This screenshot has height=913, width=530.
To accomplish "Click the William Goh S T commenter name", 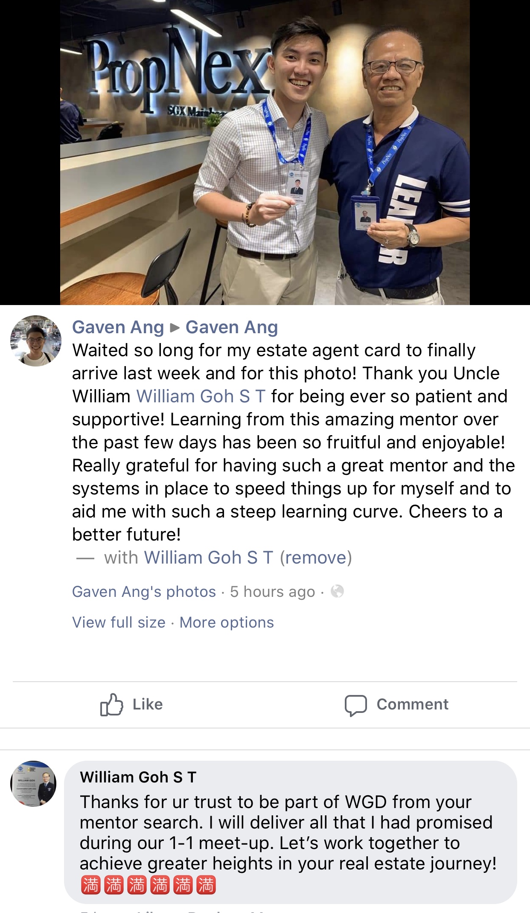I will point(138,777).
